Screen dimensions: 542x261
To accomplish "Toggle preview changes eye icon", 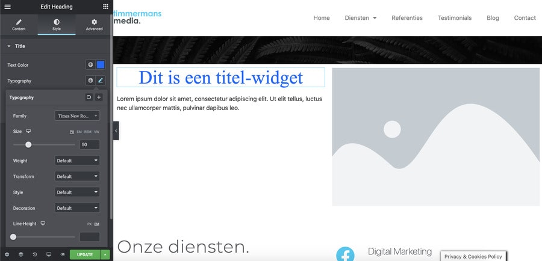I will pos(63,254).
